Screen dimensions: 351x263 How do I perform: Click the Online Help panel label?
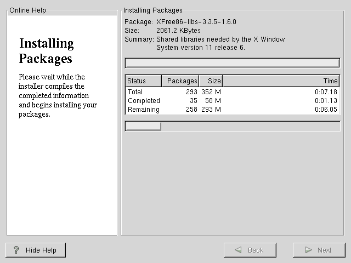tap(28, 10)
